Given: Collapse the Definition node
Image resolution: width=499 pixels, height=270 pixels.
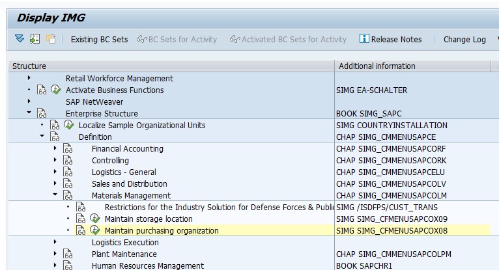Looking at the screenshot, I should (42, 136).
